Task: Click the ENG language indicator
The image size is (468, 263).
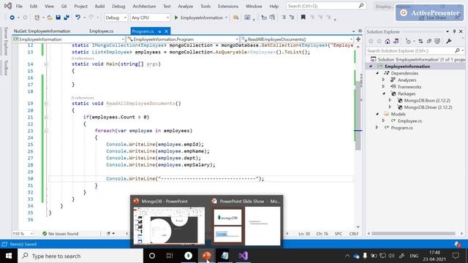Action: coord(414,256)
